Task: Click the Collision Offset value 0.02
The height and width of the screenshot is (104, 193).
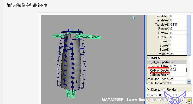Action: pyautogui.click(x=173, y=66)
